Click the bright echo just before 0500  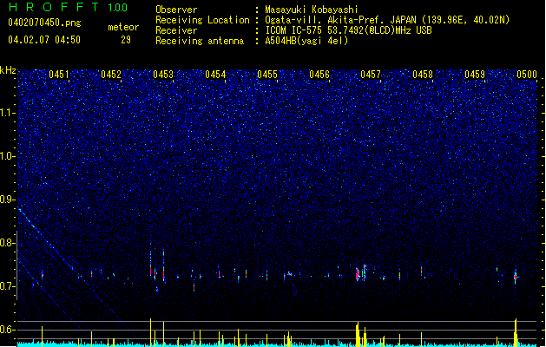pos(516,277)
